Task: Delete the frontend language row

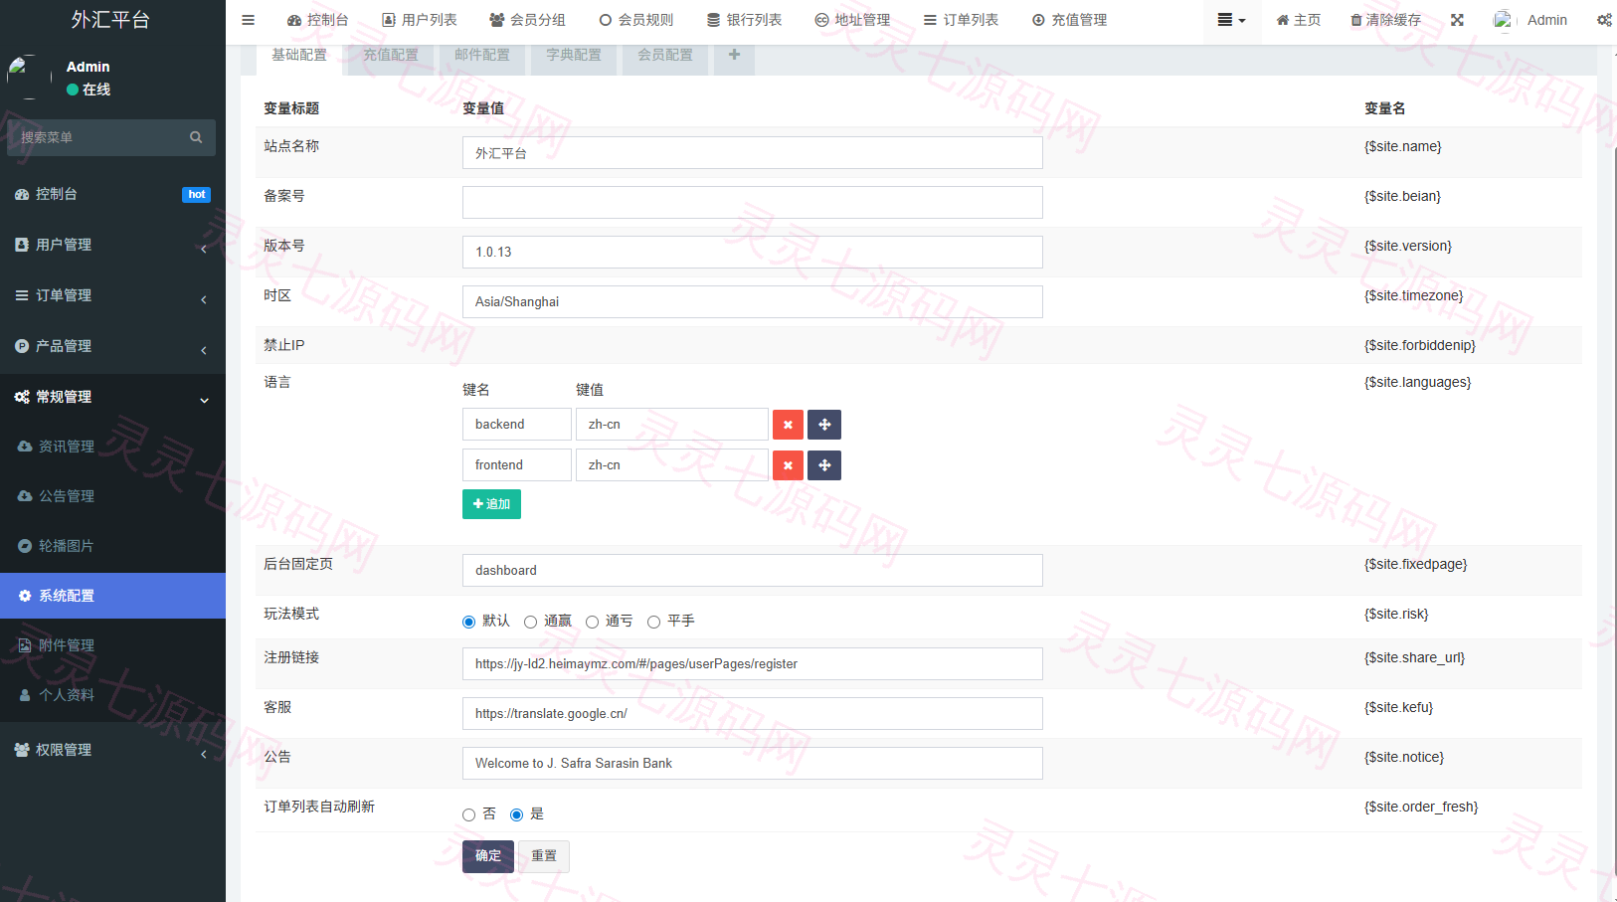Action: click(x=788, y=465)
